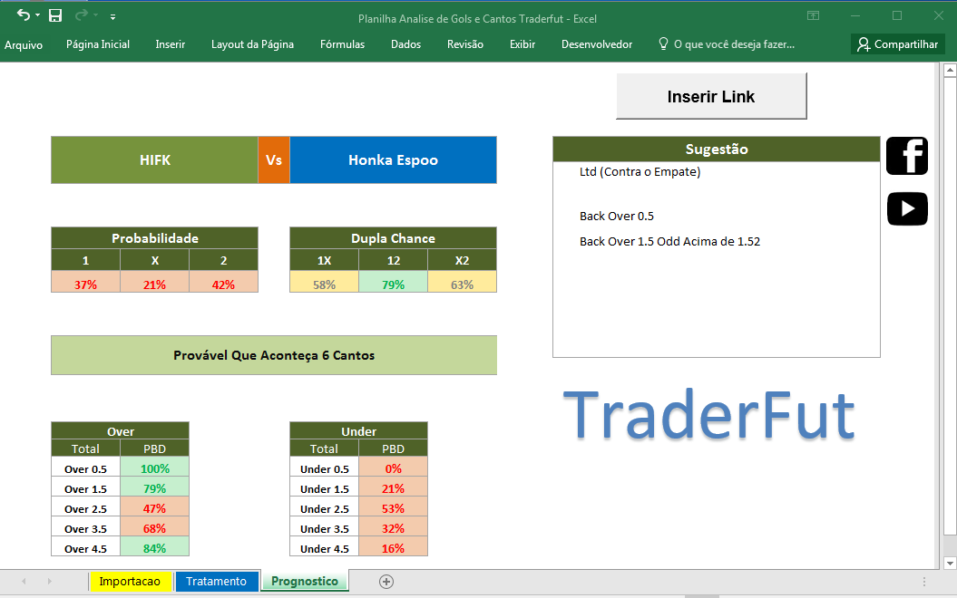
Task: Click previous sheet navigation arrow
Action: pyautogui.click(x=24, y=582)
